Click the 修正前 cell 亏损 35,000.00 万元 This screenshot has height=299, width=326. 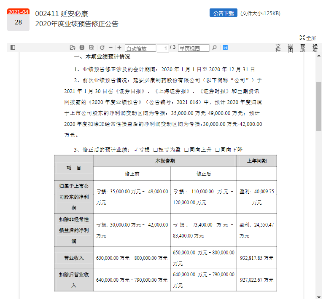(132, 197)
